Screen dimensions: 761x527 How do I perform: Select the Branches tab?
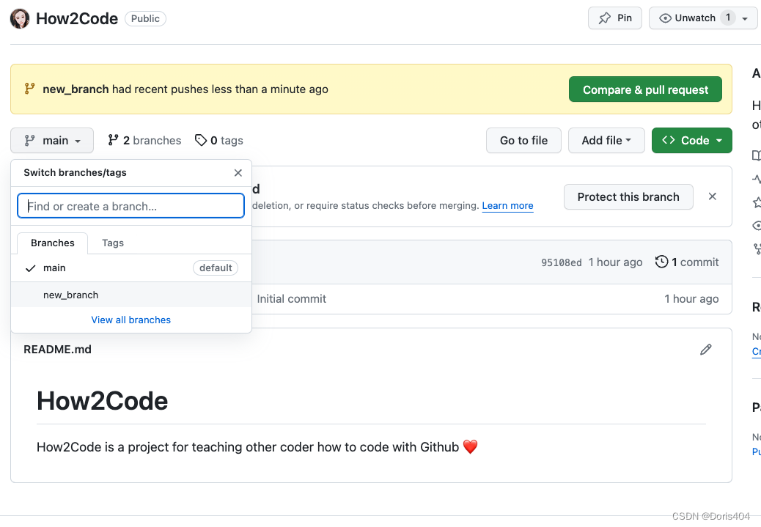pos(53,243)
